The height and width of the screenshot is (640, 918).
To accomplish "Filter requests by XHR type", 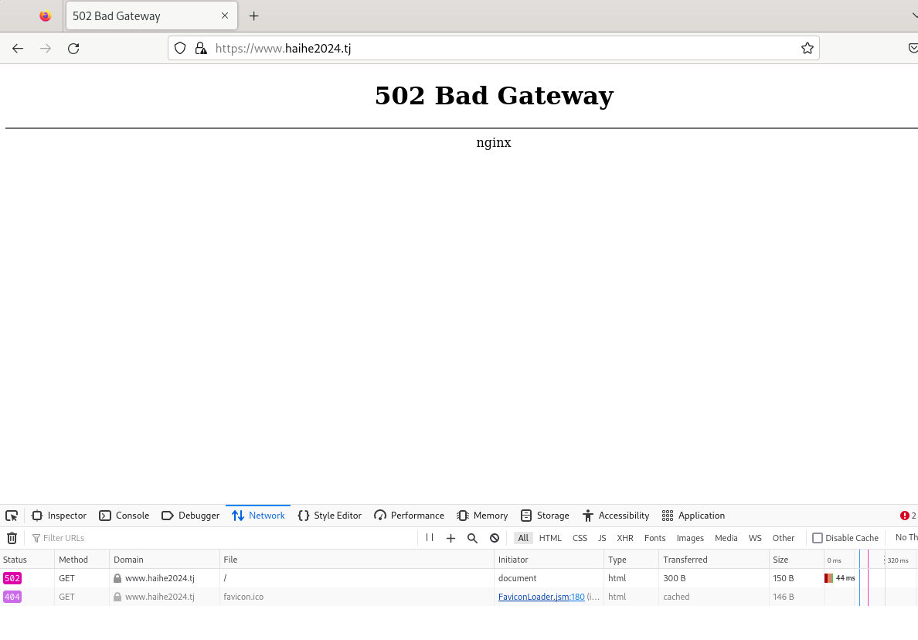I will click(624, 538).
